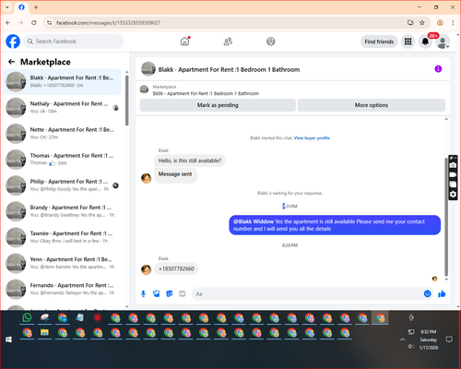Open the red record app in taskbar
Image resolution: width=461 pixels, height=369 pixels.
point(98,317)
